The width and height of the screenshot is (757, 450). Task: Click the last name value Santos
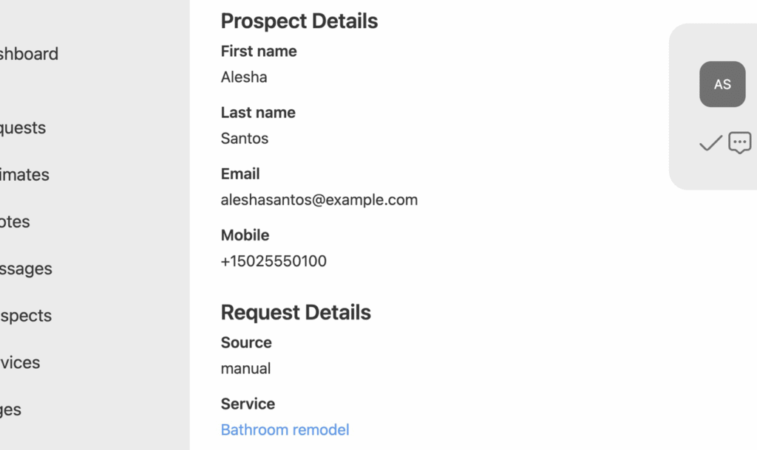pyautogui.click(x=245, y=138)
